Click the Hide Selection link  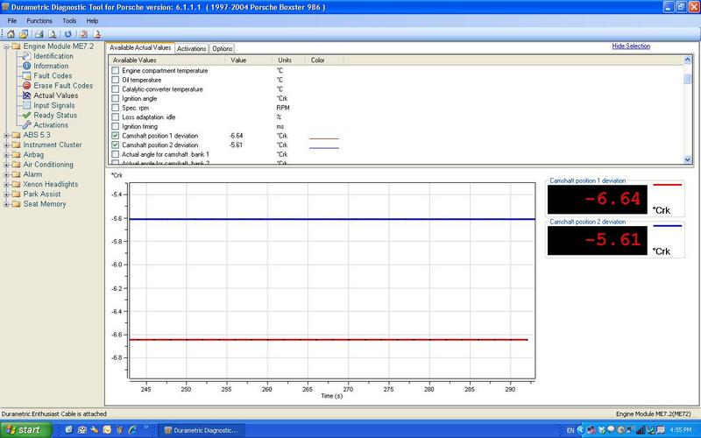[x=631, y=46]
